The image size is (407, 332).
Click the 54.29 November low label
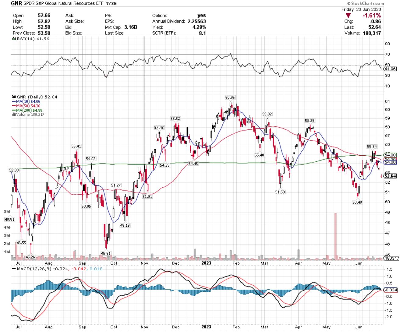tap(165, 165)
